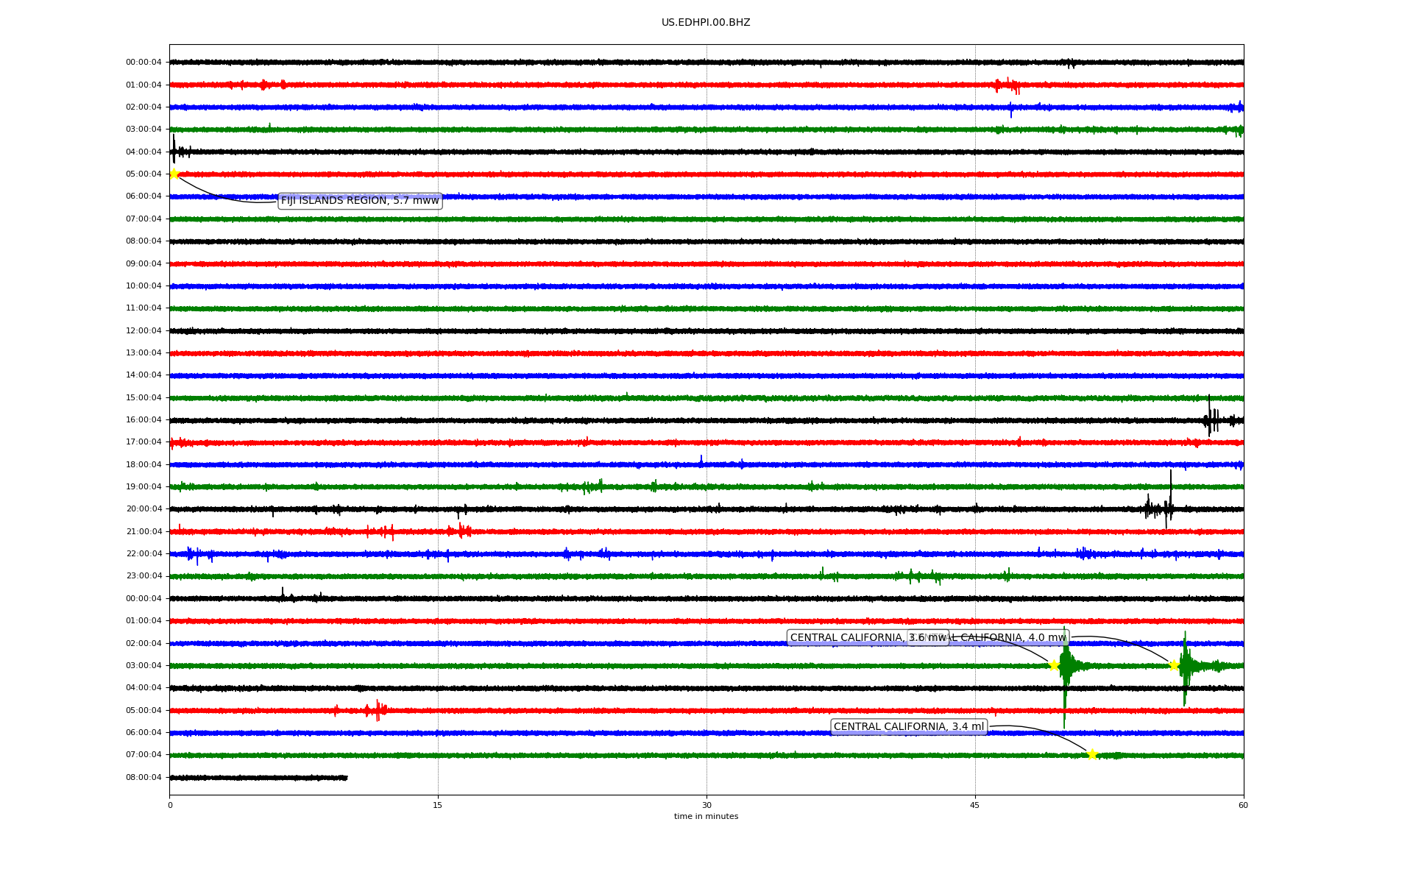Click the 45 minute tick label
This screenshot has width=1413, height=883.
[975, 805]
